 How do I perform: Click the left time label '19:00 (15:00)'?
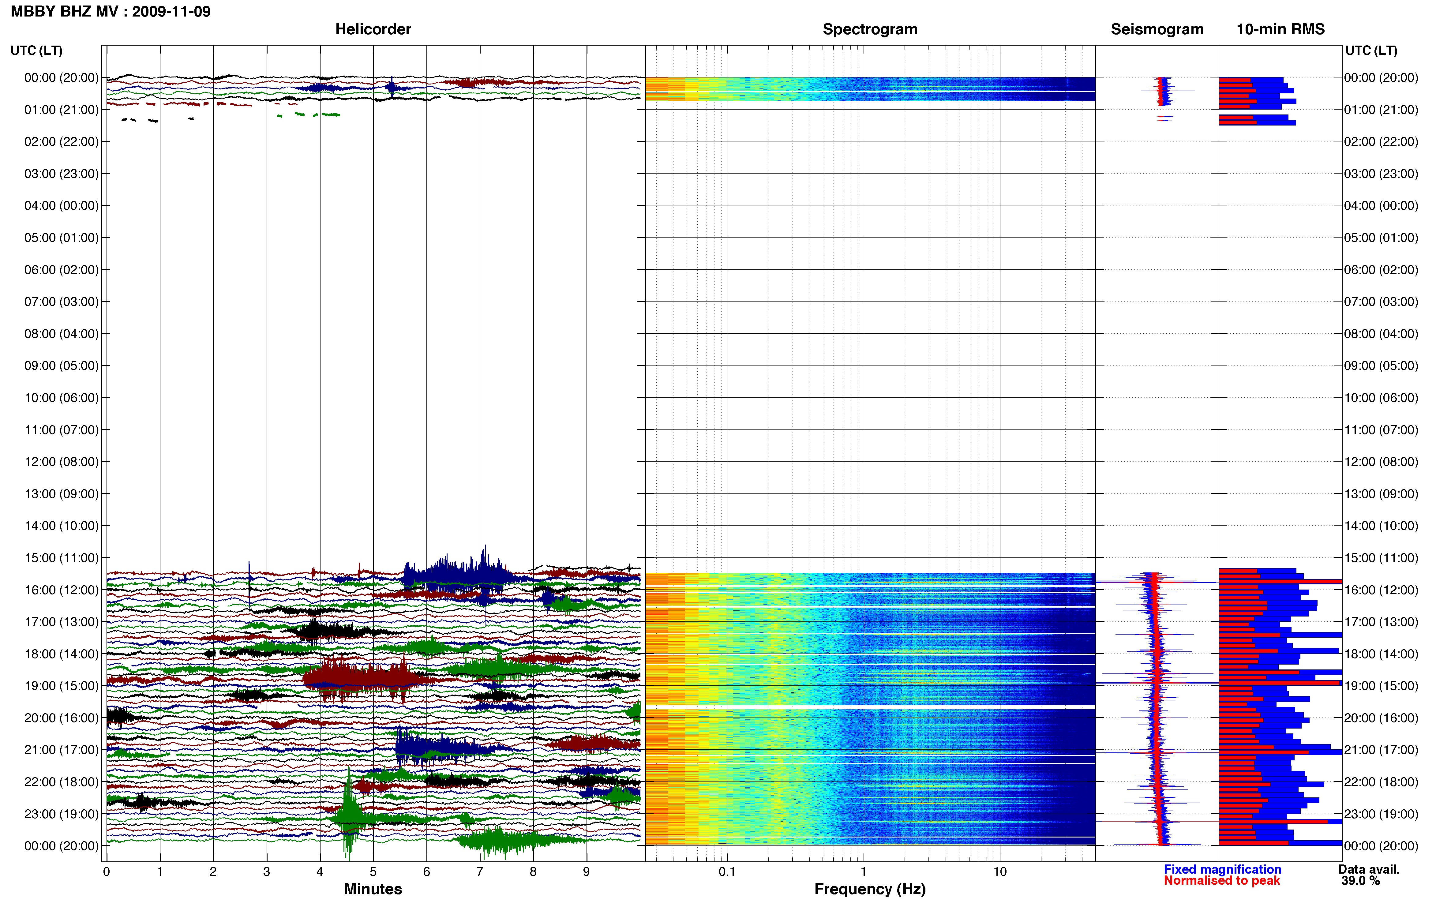61,686
